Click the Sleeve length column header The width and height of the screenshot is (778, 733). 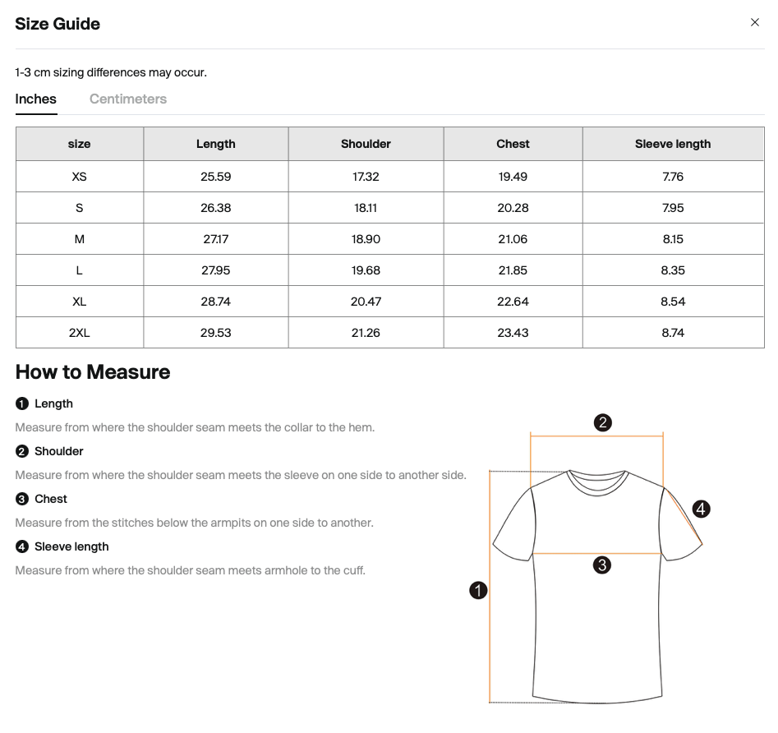click(x=673, y=145)
